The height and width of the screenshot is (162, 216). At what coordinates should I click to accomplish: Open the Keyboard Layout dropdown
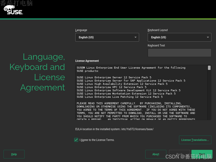pos(179,37)
